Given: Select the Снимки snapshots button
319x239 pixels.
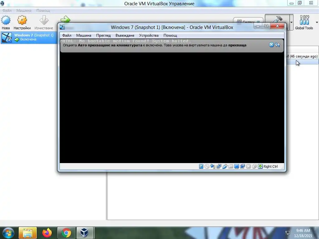Looking at the screenshot, I should (x=248, y=21).
